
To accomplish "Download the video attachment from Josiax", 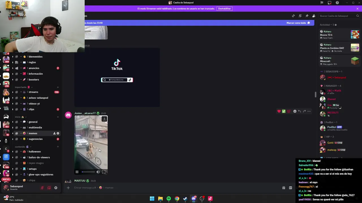I will [x=104, y=119].
